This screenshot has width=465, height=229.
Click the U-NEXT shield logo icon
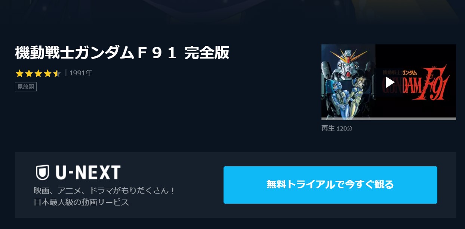tap(43, 173)
